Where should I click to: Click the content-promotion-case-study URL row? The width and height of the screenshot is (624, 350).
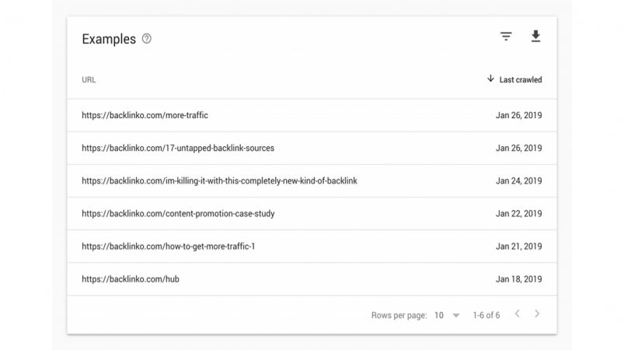coord(312,214)
